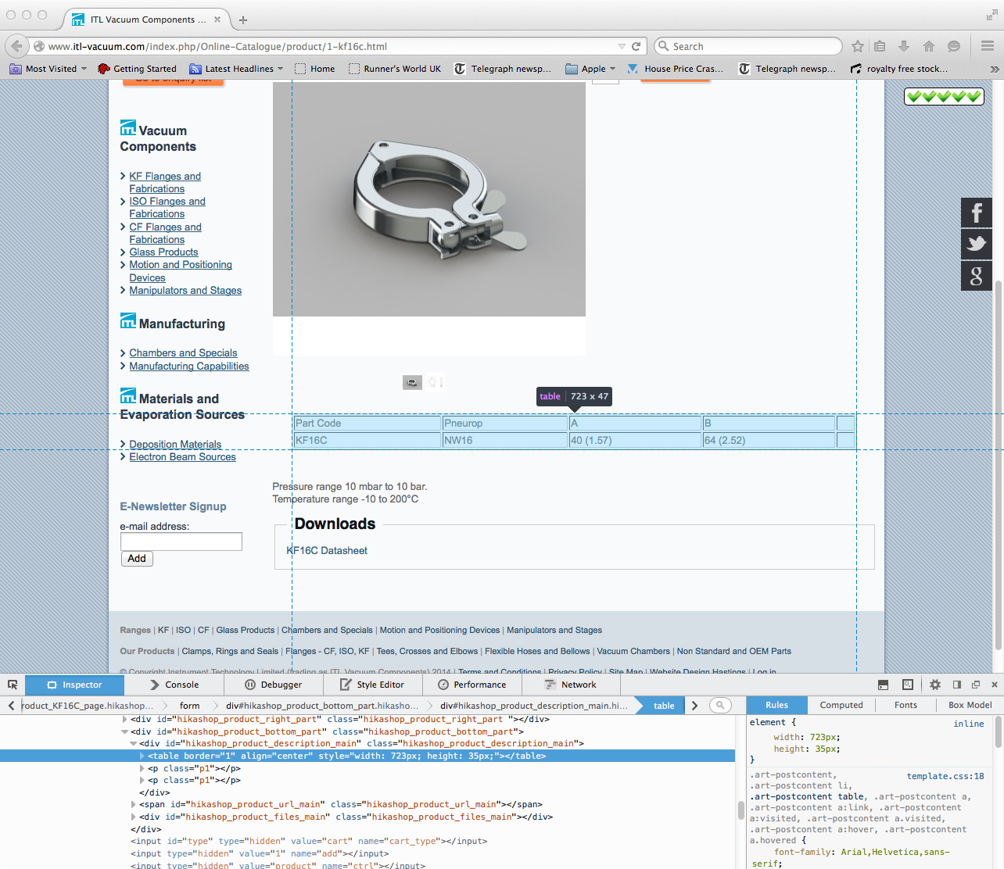Viewport: 1004px width, 869px height.
Task: Collapse the hikashop_product_bottom_part div node
Action: 125,731
